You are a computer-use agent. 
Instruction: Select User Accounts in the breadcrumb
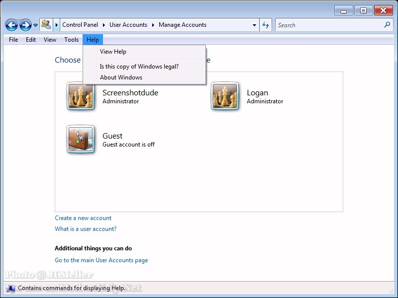(x=128, y=25)
